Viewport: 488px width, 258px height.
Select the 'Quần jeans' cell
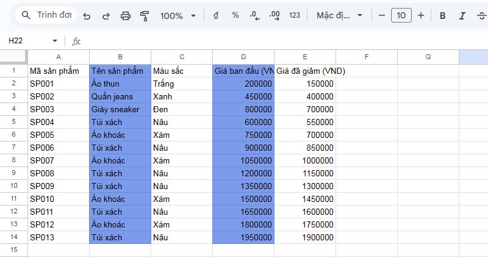pos(120,96)
